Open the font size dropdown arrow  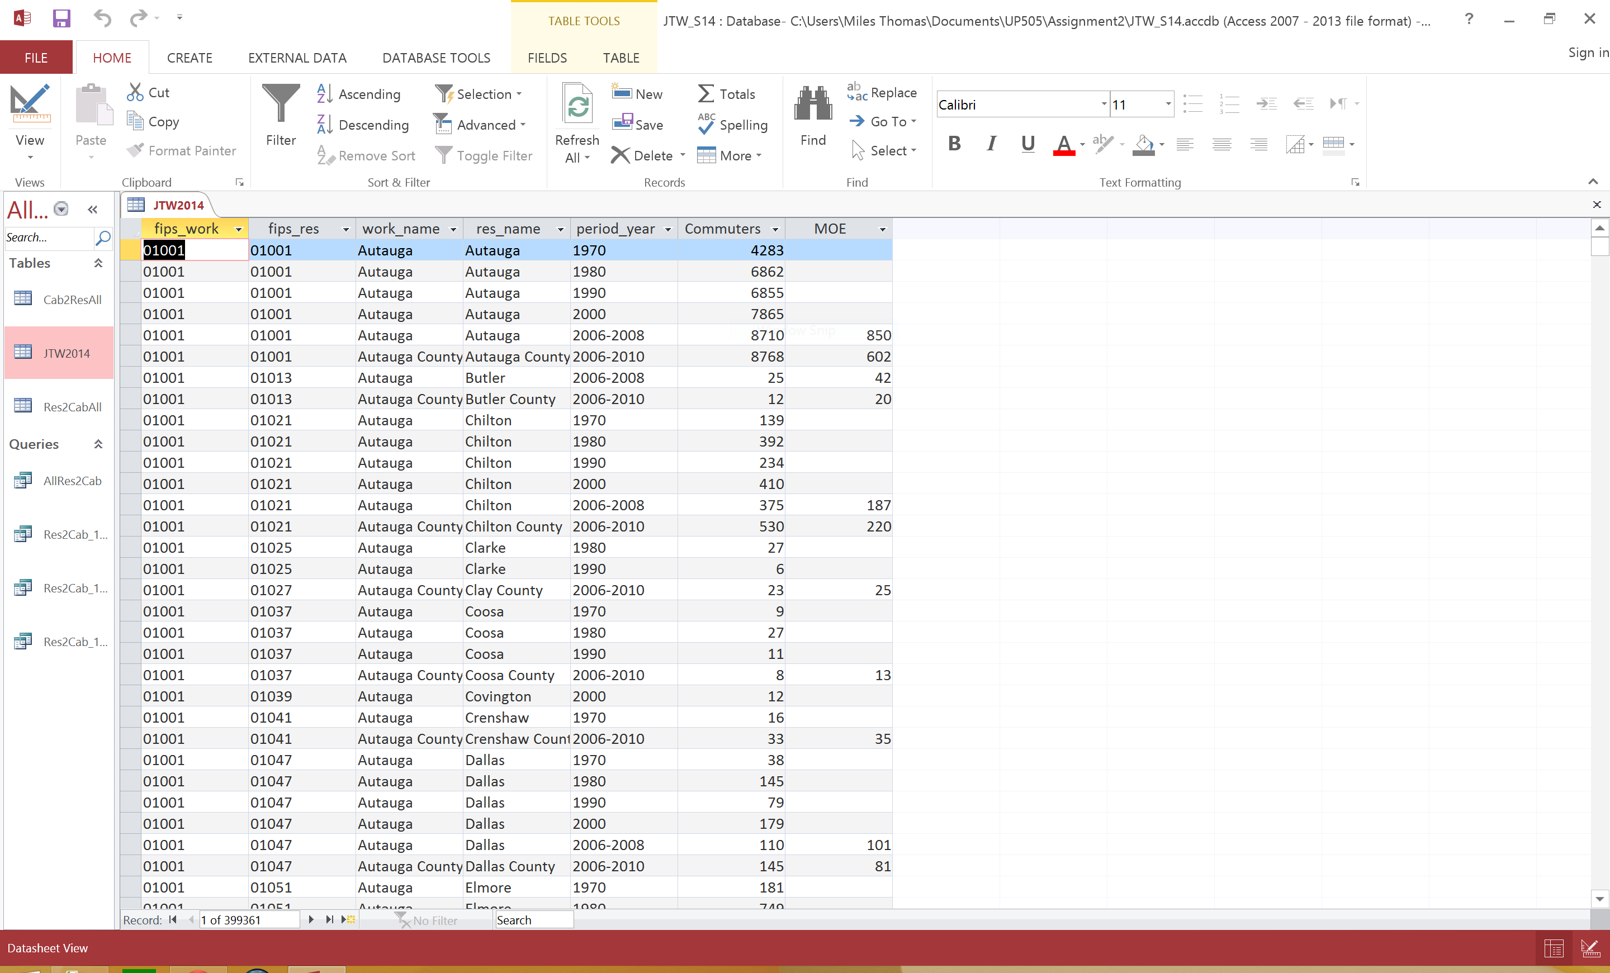coord(1168,105)
